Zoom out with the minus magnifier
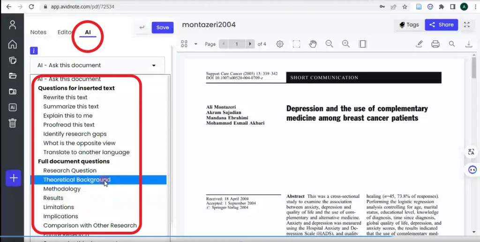The height and width of the screenshot is (242, 480). click(330, 44)
